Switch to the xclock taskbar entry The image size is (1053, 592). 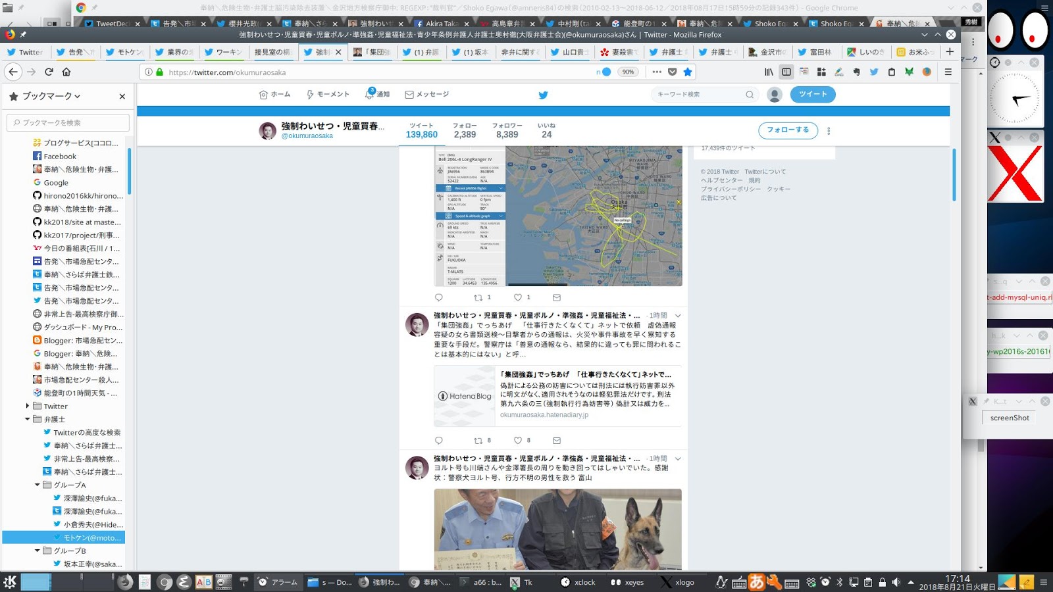(x=578, y=582)
